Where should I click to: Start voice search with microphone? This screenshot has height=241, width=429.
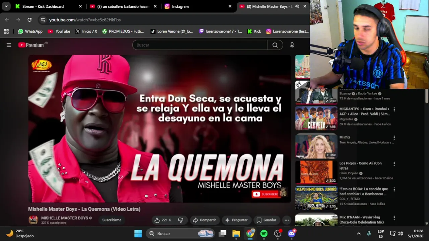click(x=292, y=45)
